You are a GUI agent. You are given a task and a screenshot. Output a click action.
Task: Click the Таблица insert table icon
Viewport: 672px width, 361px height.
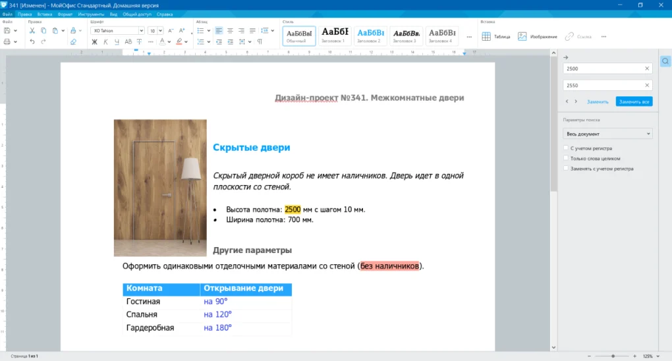coord(496,36)
